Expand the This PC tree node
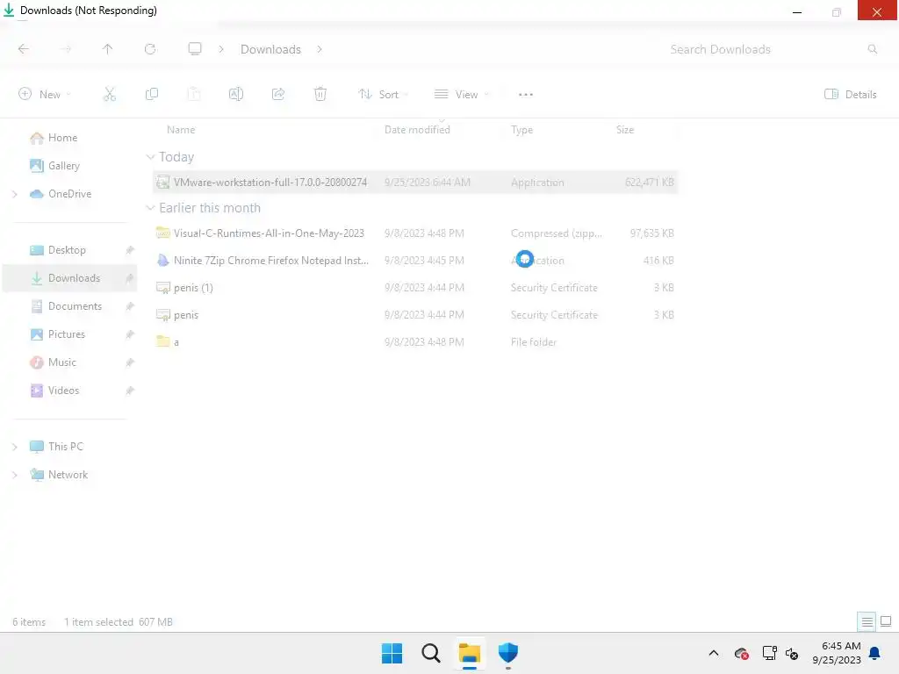The image size is (899, 674). click(x=14, y=447)
